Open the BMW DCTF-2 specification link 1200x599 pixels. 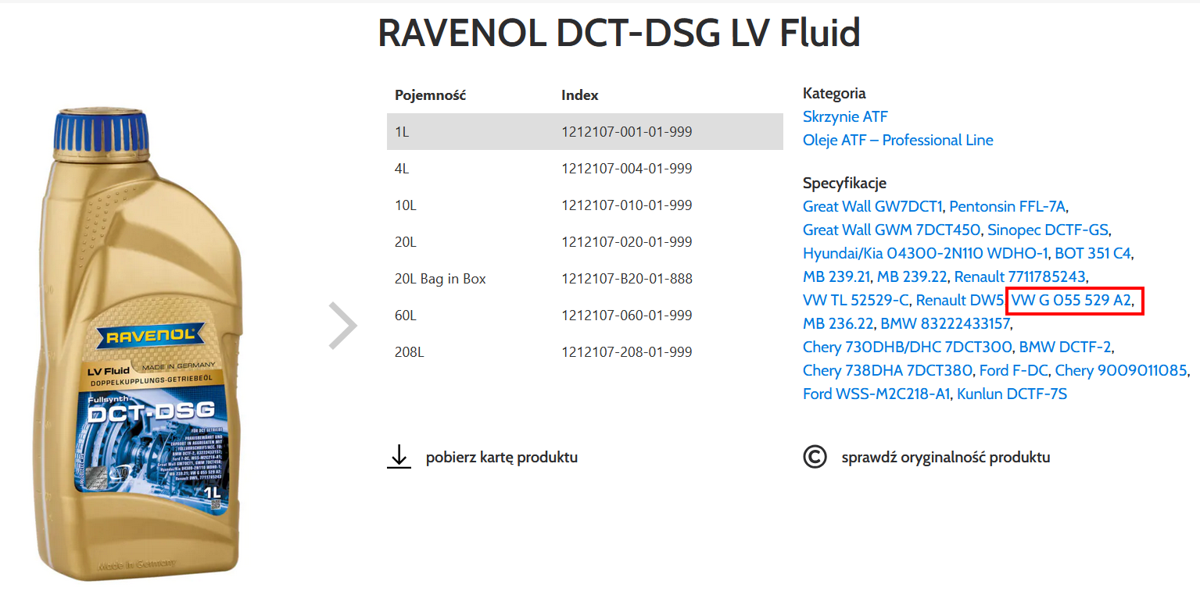point(1065,347)
